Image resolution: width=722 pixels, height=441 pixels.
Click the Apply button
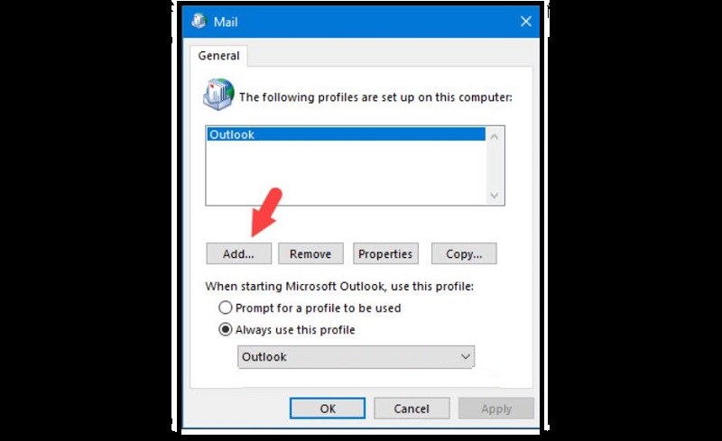coord(495,409)
